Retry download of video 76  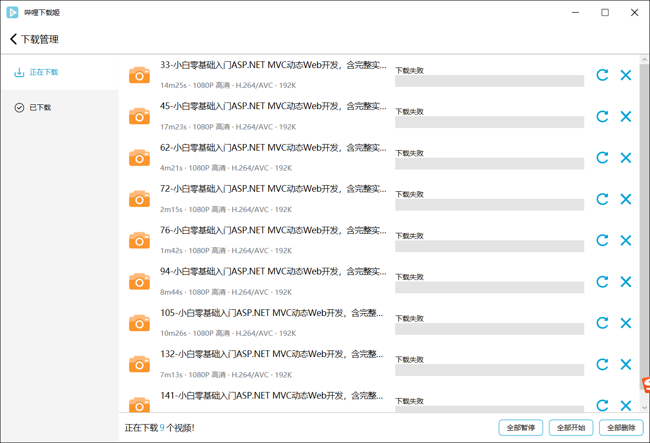pos(602,240)
